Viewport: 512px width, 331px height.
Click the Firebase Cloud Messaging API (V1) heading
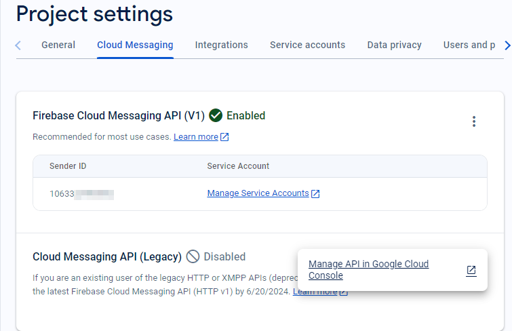(119, 116)
